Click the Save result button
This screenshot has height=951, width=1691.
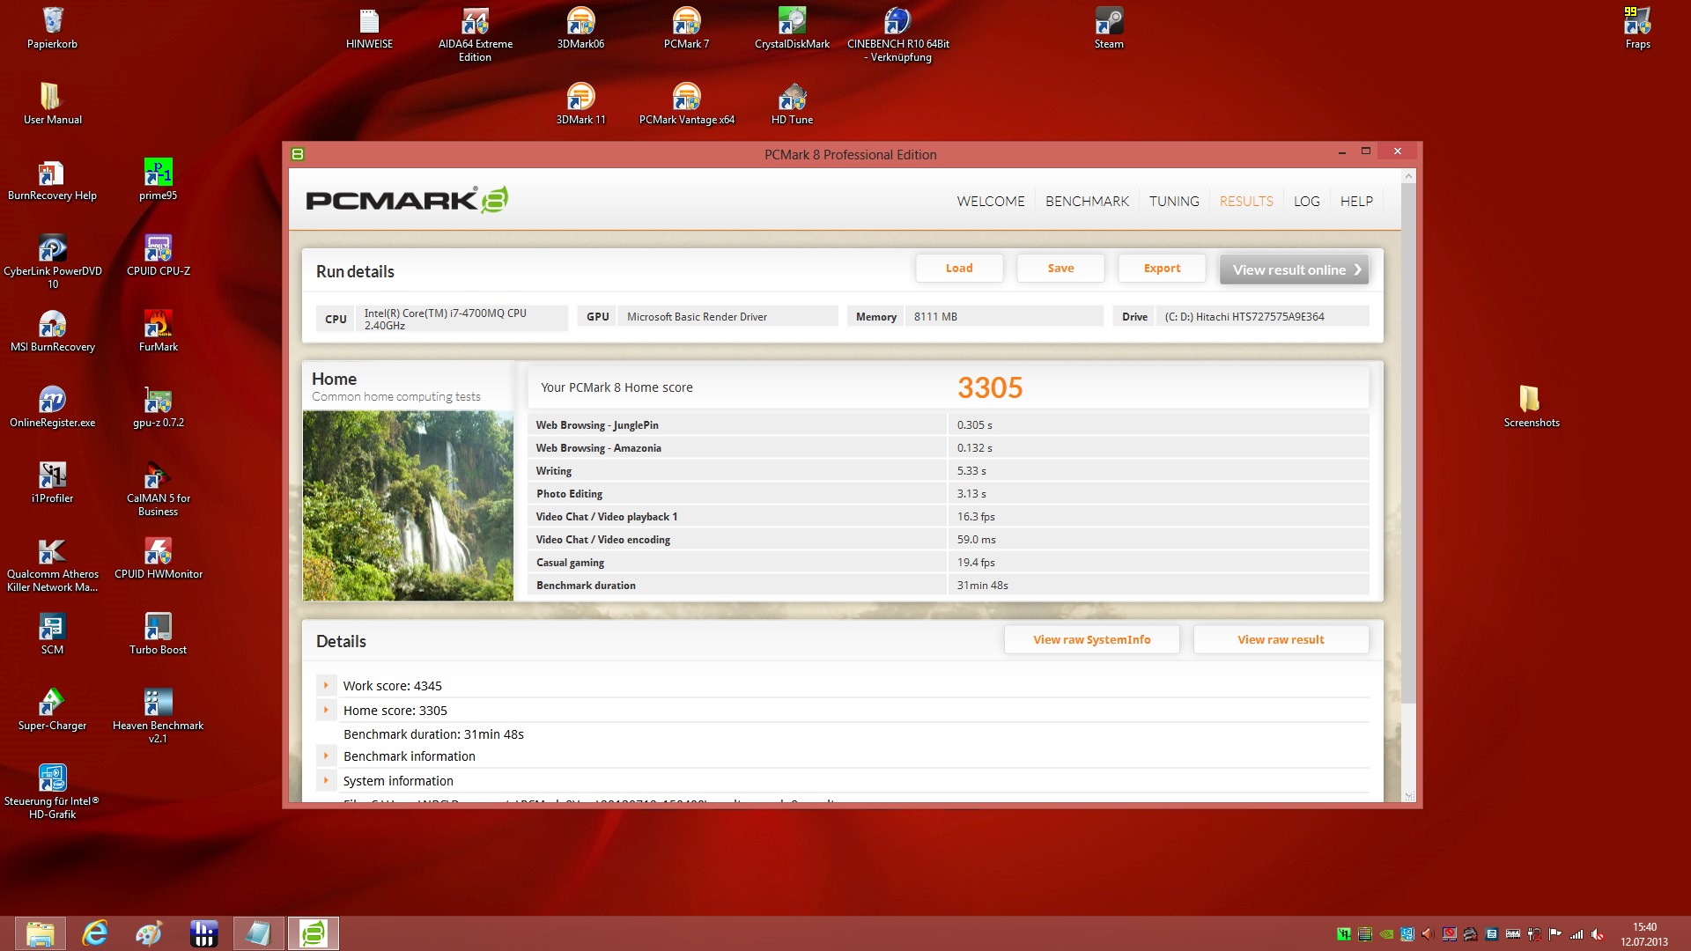click(x=1060, y=269)
